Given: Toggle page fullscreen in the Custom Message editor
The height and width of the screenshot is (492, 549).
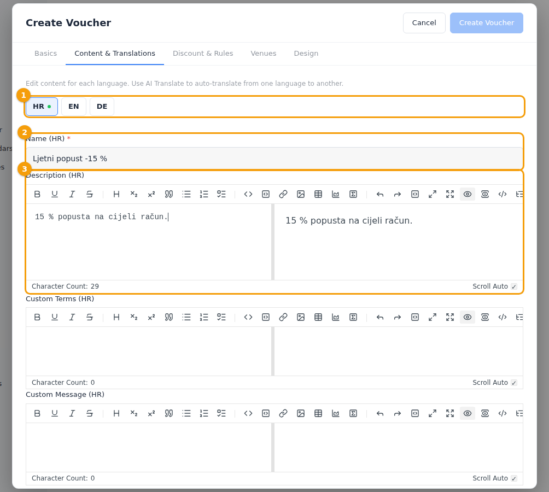Looking at the screenshot, I should tap(433, 413).
